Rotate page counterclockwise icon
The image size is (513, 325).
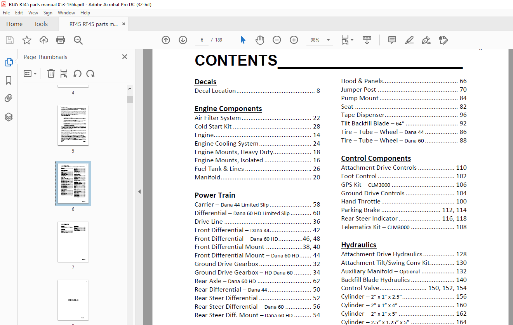(77, 73)
